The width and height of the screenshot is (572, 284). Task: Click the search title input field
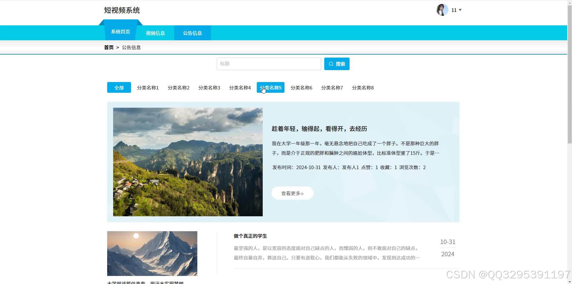click(x=268, y=64)
